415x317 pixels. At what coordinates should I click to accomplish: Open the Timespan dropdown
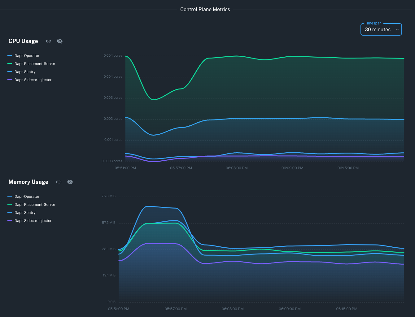pos(381,29)
